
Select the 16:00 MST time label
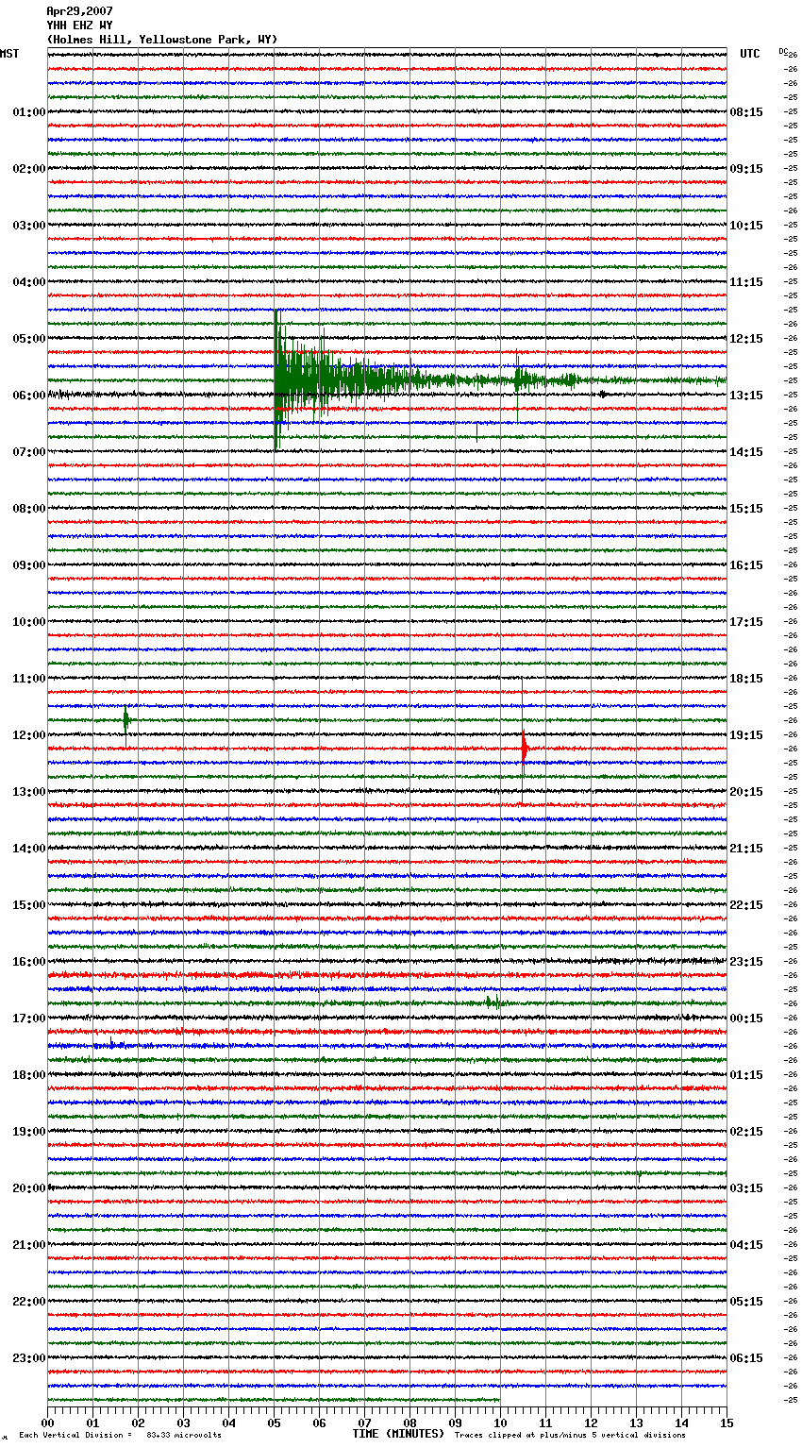click(29, 962)
